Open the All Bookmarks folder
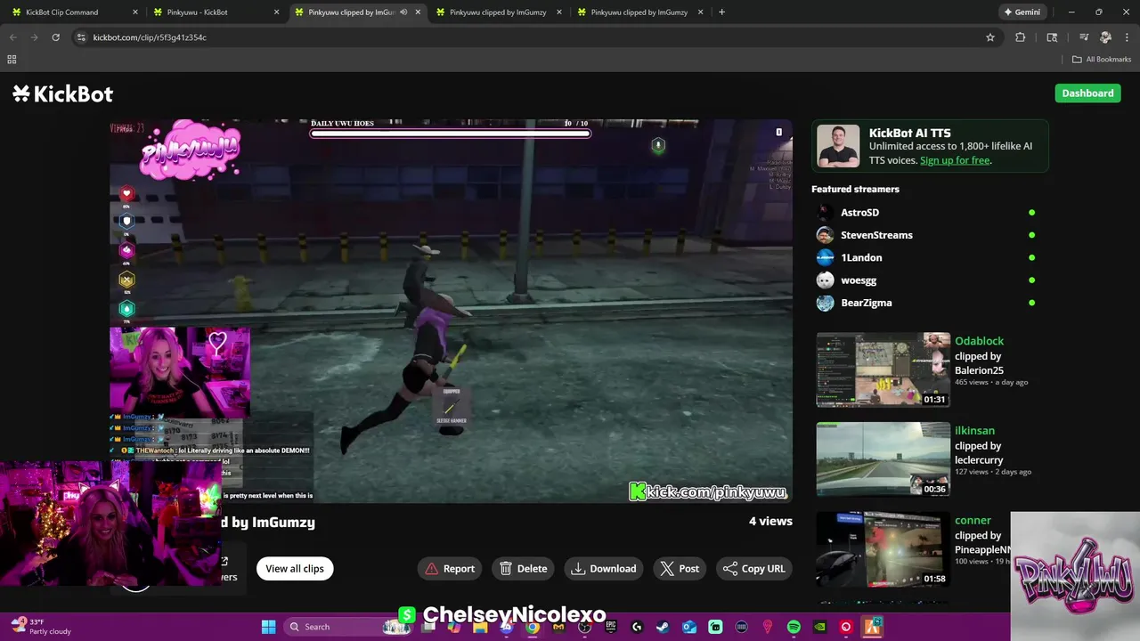The width and height of the screenshot is (1140, 641). [1102, 60]
